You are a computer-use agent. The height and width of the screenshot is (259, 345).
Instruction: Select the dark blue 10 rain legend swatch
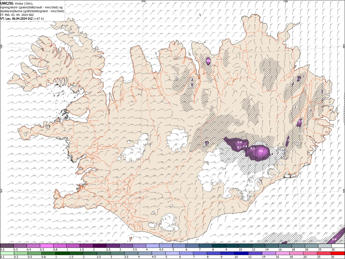coord(241,253)
